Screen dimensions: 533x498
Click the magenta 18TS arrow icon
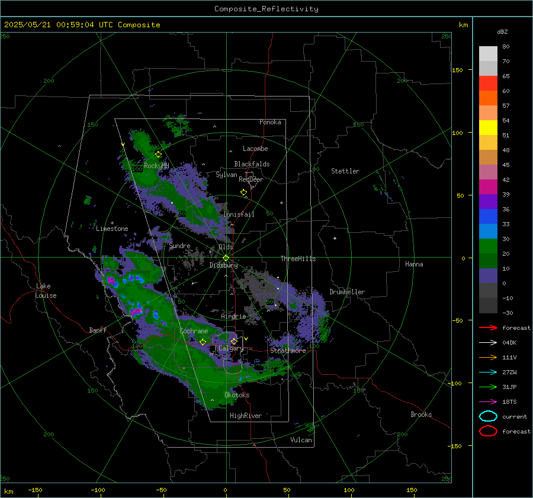(x=488, y=402)
